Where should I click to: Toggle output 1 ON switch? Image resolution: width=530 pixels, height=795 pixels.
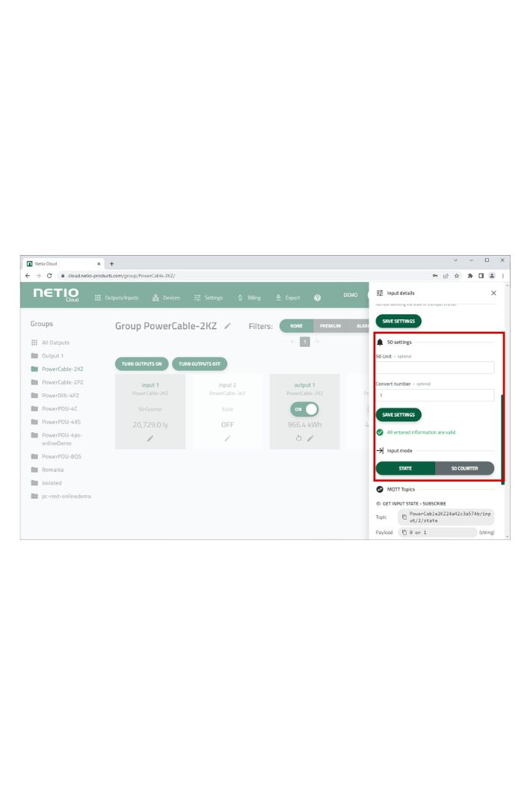point(304,409)
